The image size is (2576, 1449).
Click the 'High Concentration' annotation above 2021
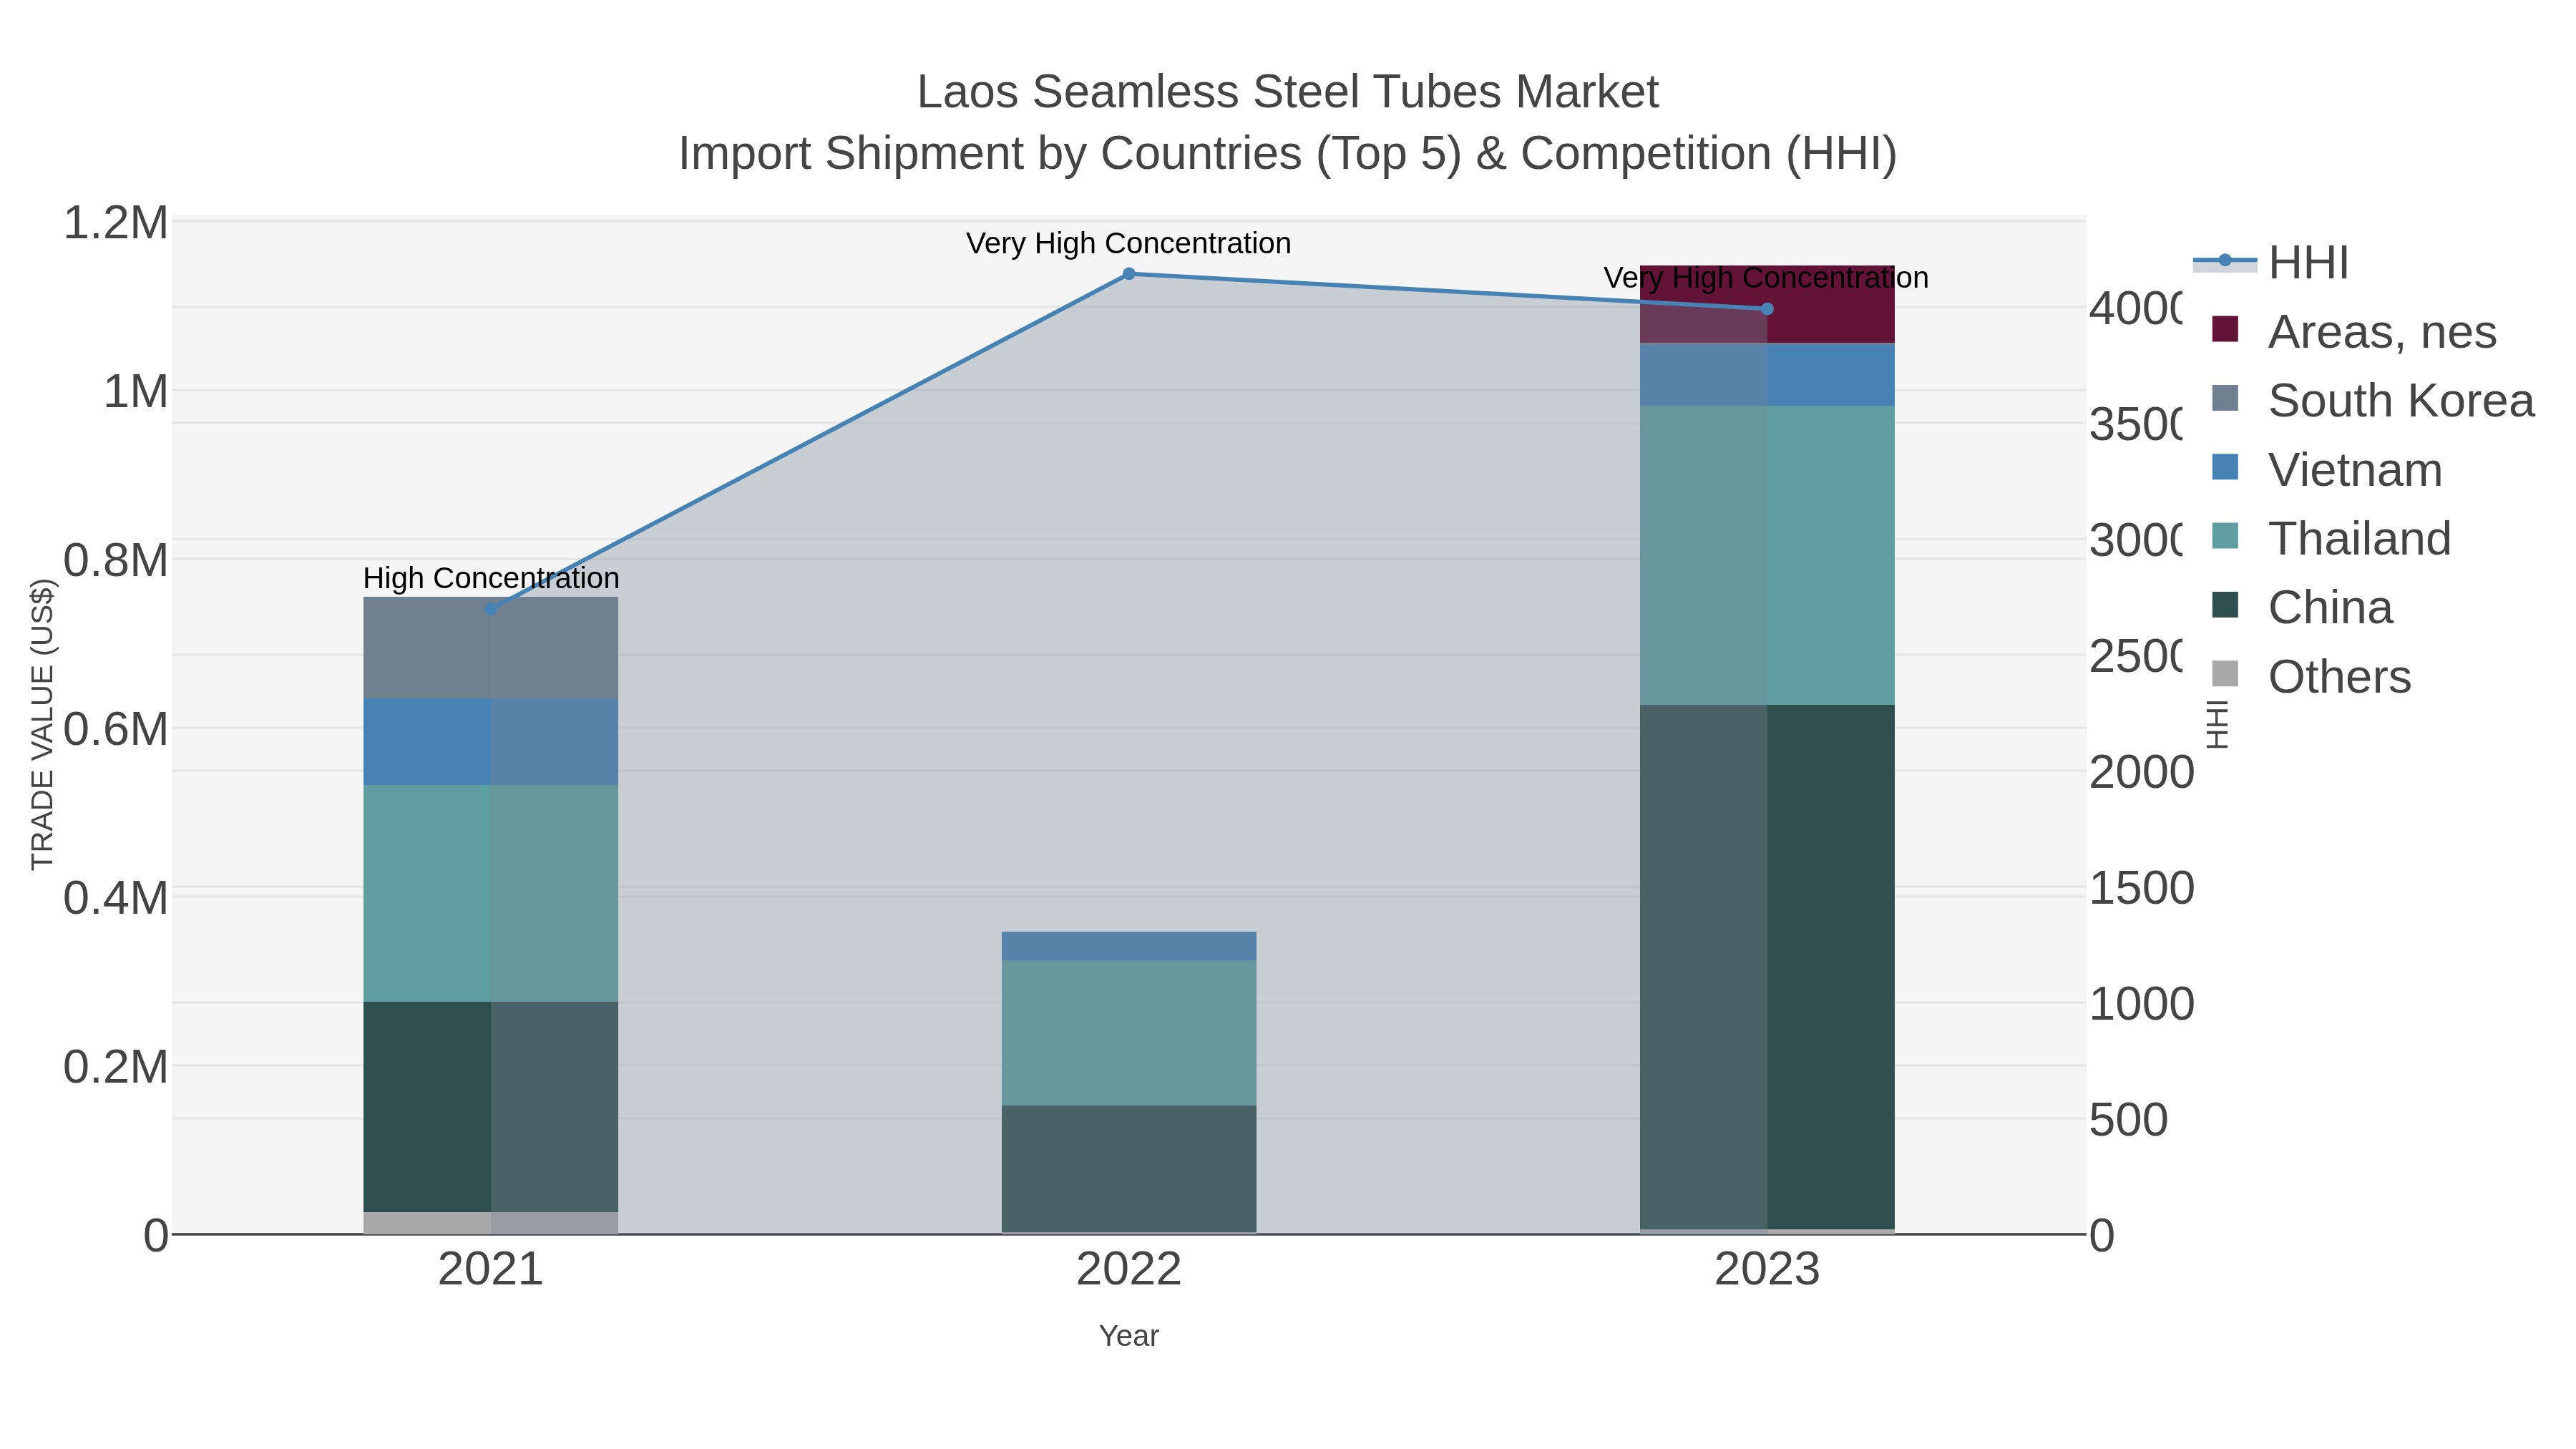pos(491,578)
